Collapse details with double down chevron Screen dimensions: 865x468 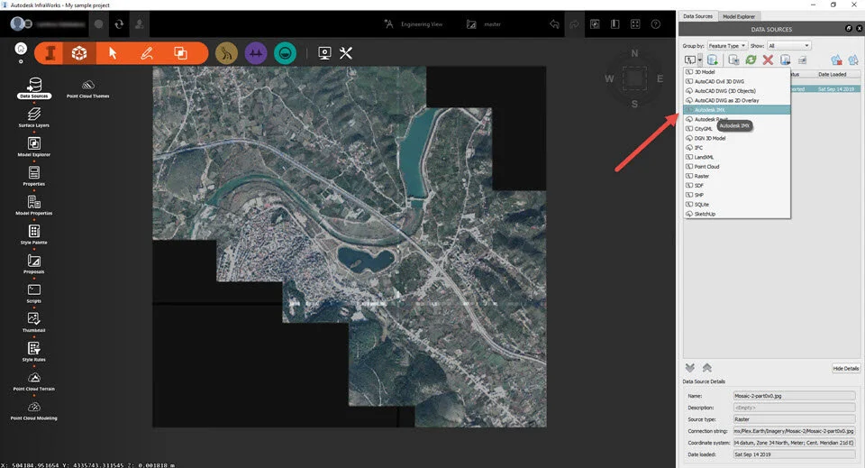click(689, 368)
